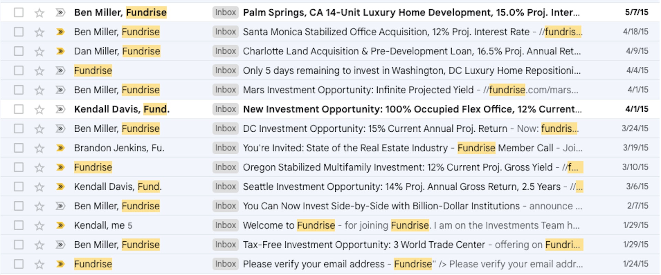
Task: Toggle importance marker on Seattle Investment Opportunity email
Action: pyautogui.click(x=60, y=187)
